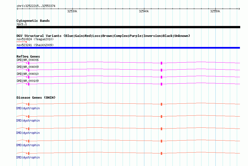Select the DMD|NM_004010 exon near 32542k

tap(162, 77)
